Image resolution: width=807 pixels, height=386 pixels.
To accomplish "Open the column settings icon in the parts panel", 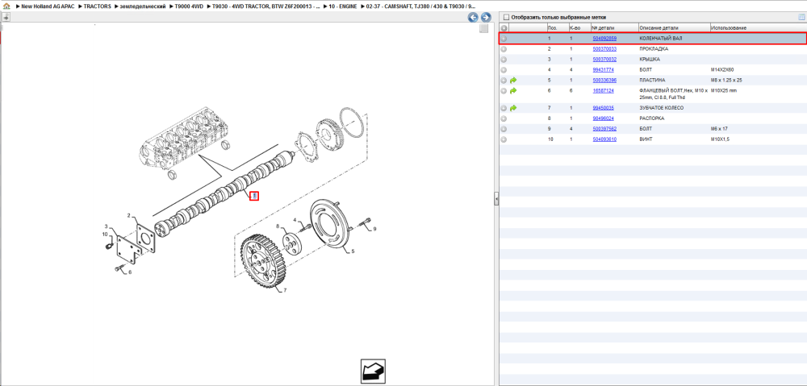I will 801,17.
